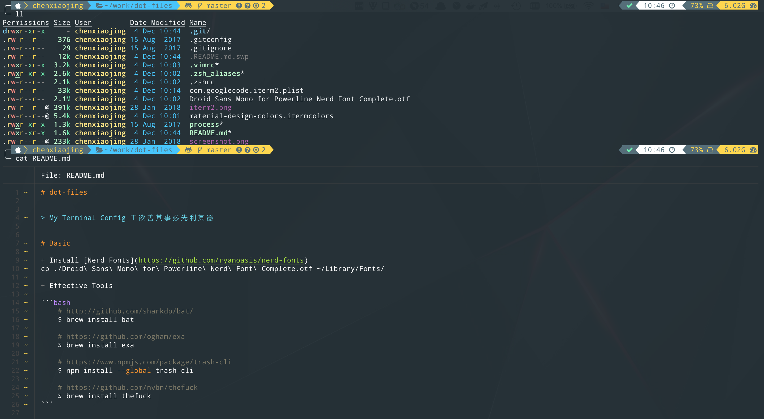Click the Name column header in the listing
This screenshot has height=419, width=764.
[x=198, y=23]
